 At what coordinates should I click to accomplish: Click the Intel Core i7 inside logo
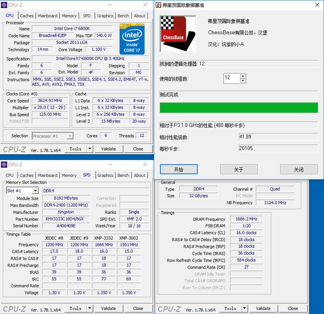pyautogui.click(x=132, y=39)
